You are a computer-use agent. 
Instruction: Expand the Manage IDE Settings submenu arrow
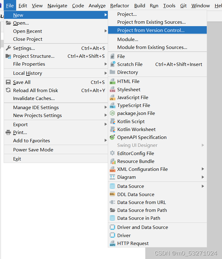tap(106, 107)
